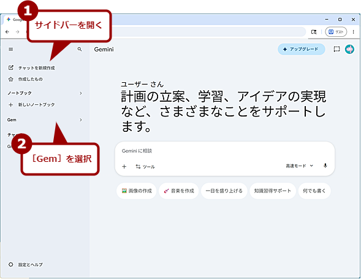Open the sidebar search icon

pos(80,49)
